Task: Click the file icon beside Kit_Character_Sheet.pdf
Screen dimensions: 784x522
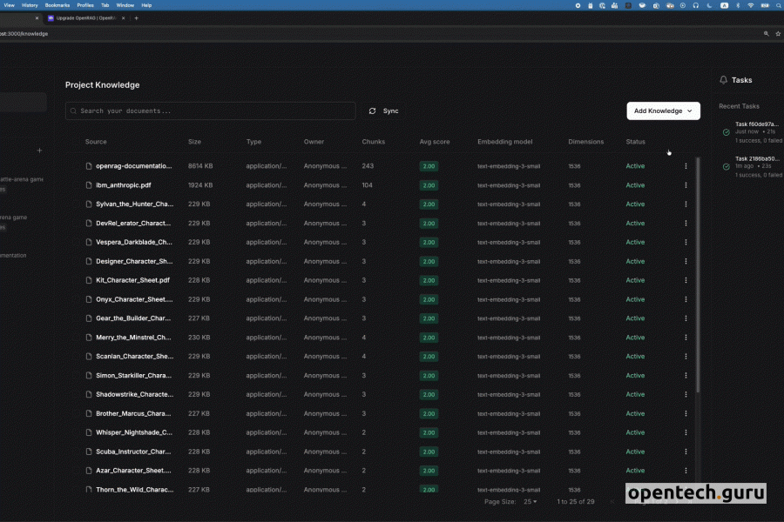Action: 89,281
